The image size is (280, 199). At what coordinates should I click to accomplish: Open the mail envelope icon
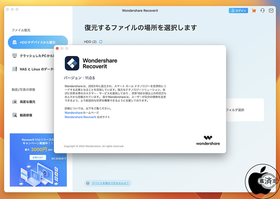(271, 10)
